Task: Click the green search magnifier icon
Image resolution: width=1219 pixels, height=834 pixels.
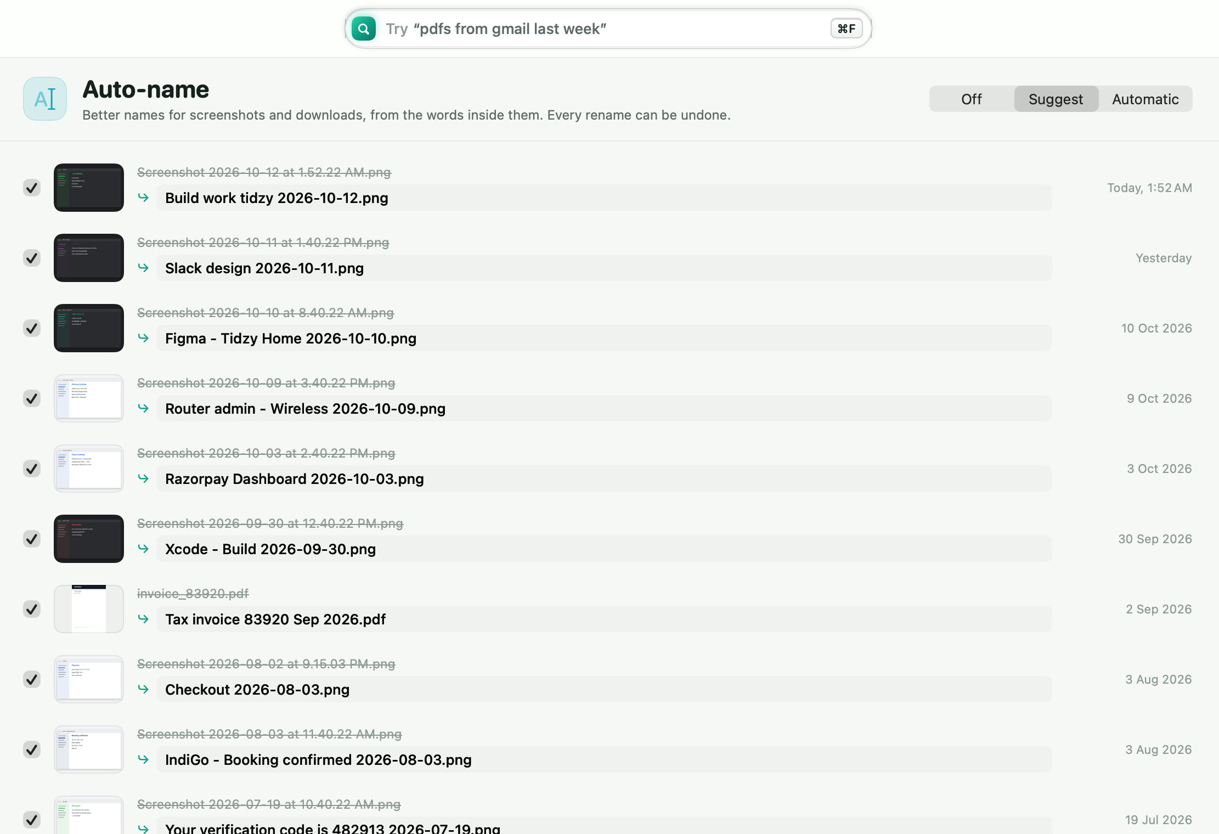Action: click(x=363, y=29)
